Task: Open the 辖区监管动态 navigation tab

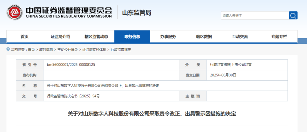Action: tap(96, 37)
